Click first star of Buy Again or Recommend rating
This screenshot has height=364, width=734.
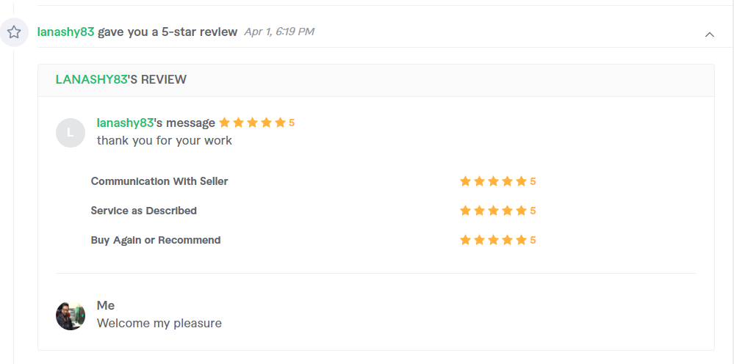(465, 240)
